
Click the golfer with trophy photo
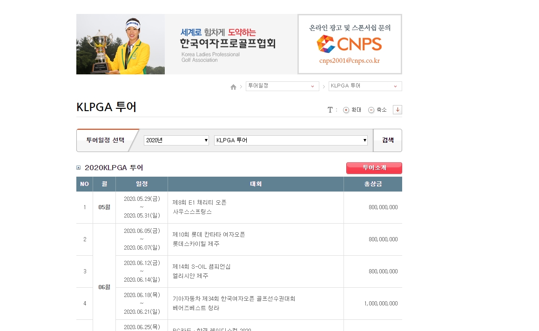[120, 44]
